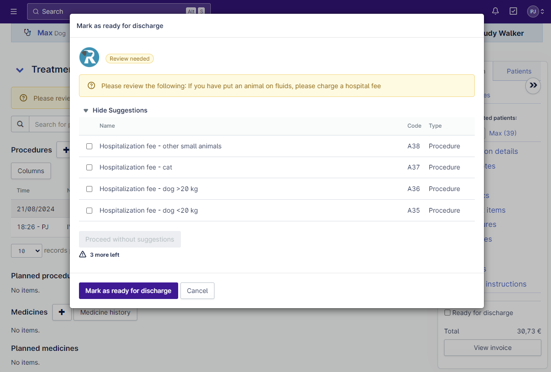Click the magnifier icon by the search field

pyautogui.click(x=20, y=124)
